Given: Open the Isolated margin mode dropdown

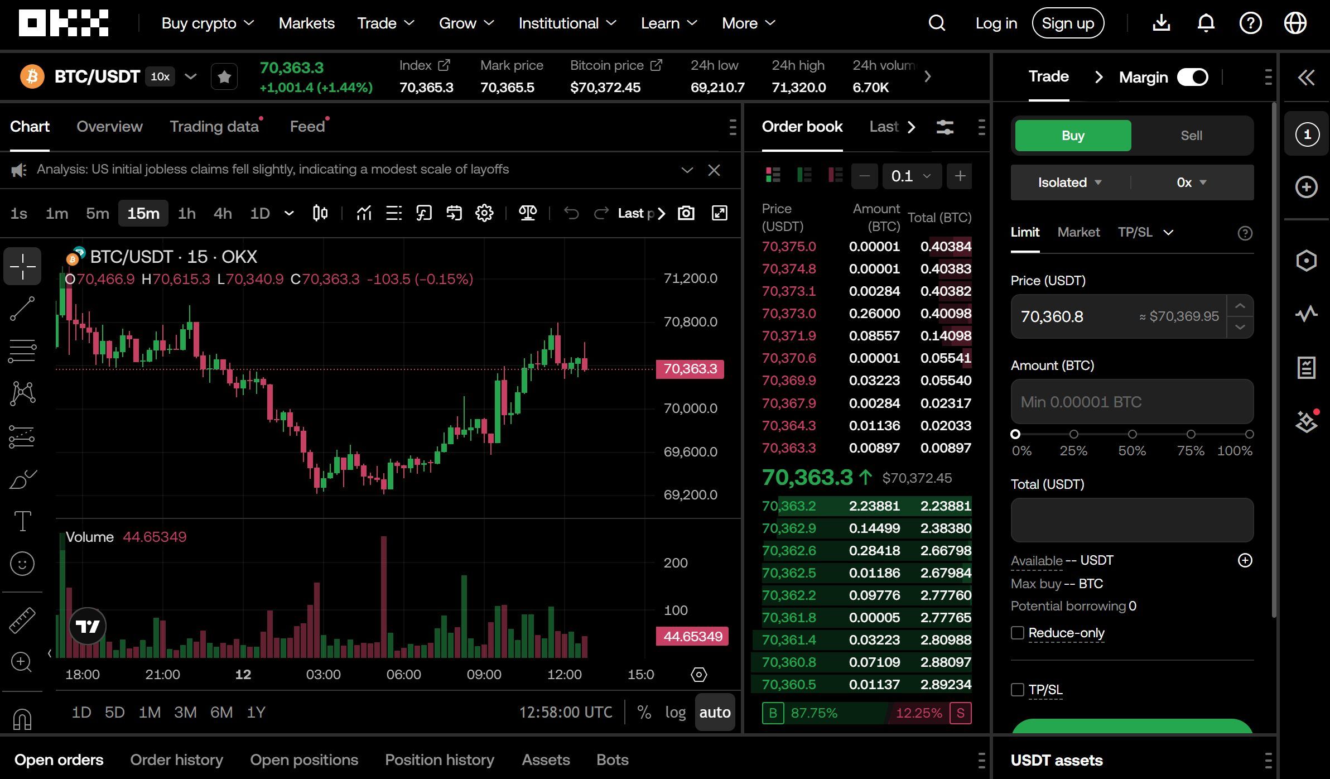Looking at the screenshot, I should (1069, 182).
